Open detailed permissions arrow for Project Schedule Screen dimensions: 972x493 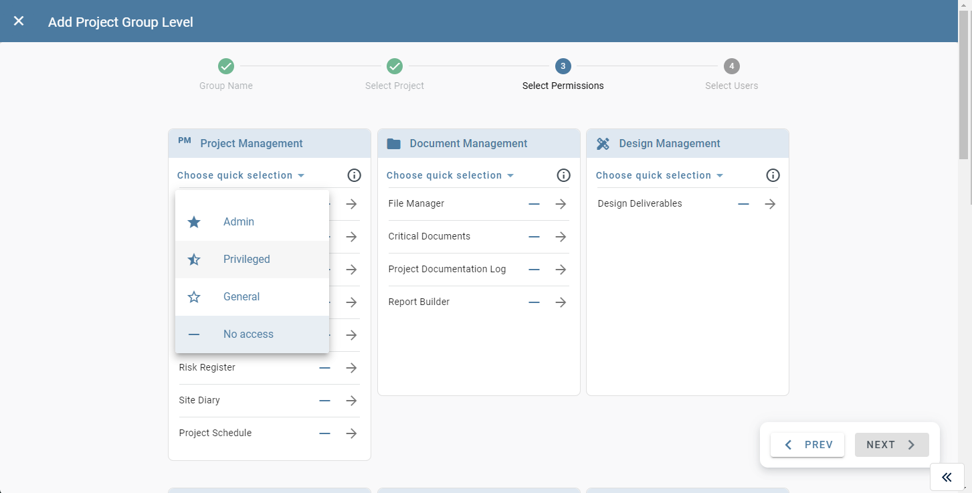(x=351, y=433)
